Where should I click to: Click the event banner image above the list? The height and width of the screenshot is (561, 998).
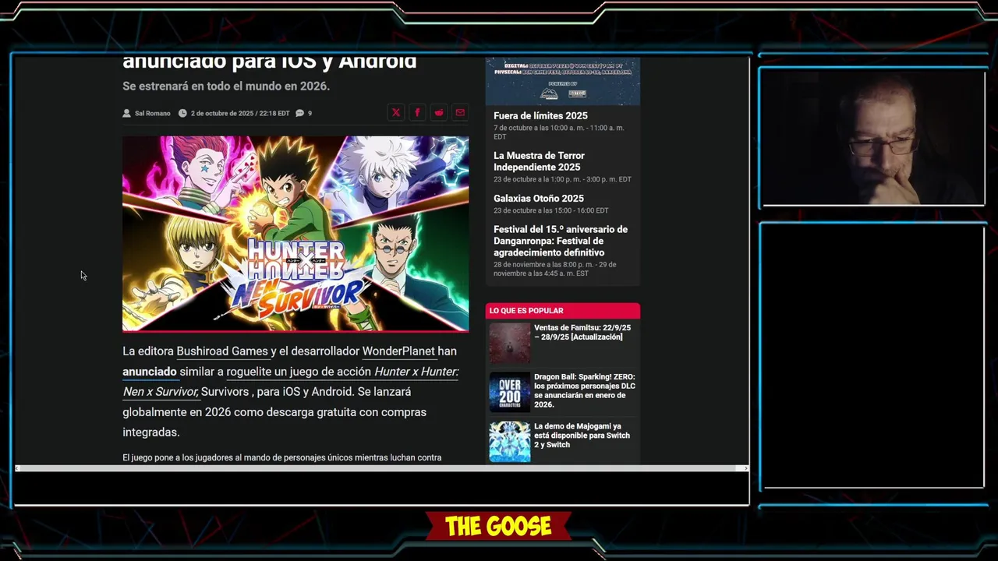coord(563,81)
